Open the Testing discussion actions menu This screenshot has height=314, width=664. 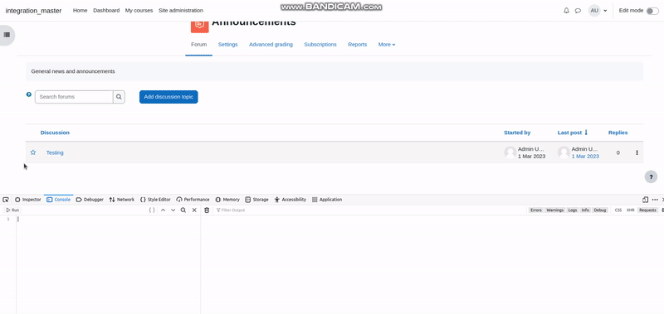click(x=637, y=152)
